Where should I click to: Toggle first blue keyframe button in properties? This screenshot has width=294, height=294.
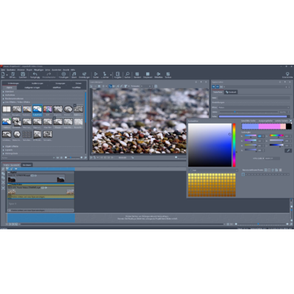coord(214,87)
